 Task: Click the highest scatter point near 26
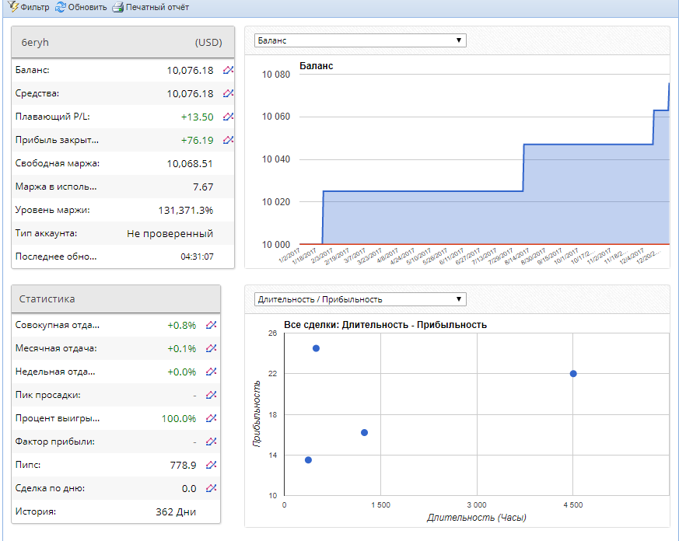[x=316, y=348]
